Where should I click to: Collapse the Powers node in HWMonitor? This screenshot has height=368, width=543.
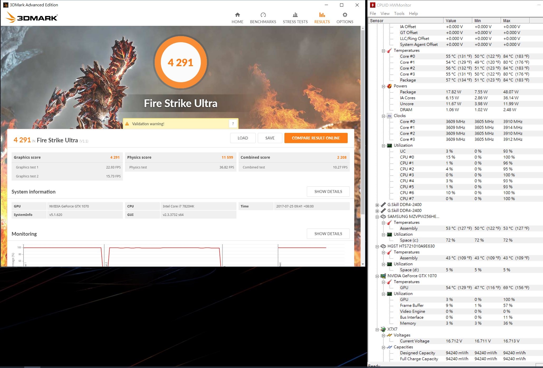click(x=384, y=86)
